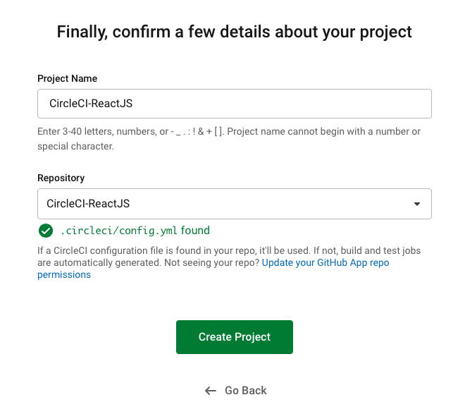Click the left arrow icon beside Go Back
The height and width of the screenshot is (414, 465).
click(x=210, y=391)
